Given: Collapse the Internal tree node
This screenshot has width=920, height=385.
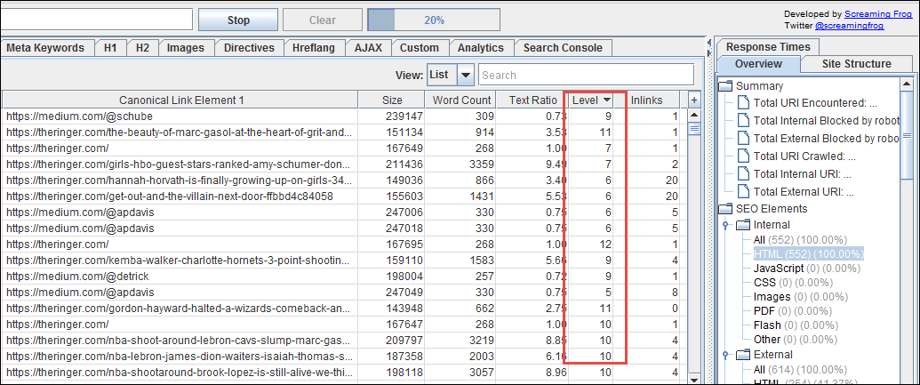Looking at the screenshot, I should 726,225.
